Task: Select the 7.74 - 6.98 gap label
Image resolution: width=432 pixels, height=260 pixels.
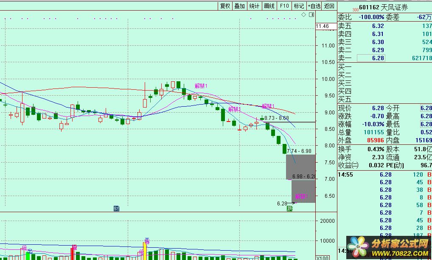Action: (299, 151)
